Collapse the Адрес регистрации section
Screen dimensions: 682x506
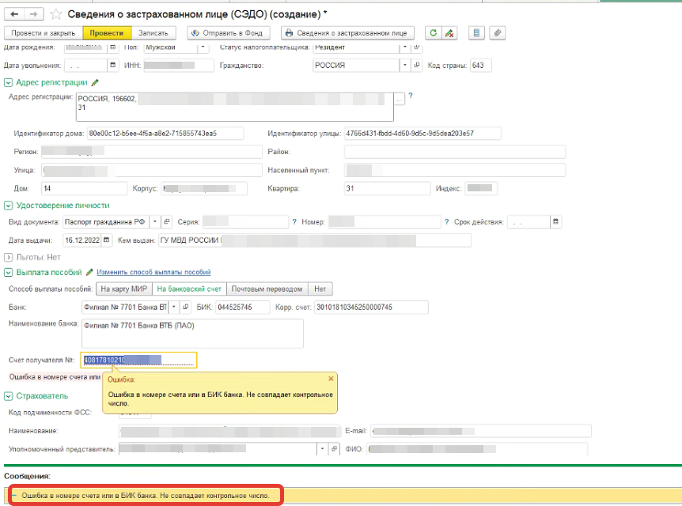click(9, 82)
